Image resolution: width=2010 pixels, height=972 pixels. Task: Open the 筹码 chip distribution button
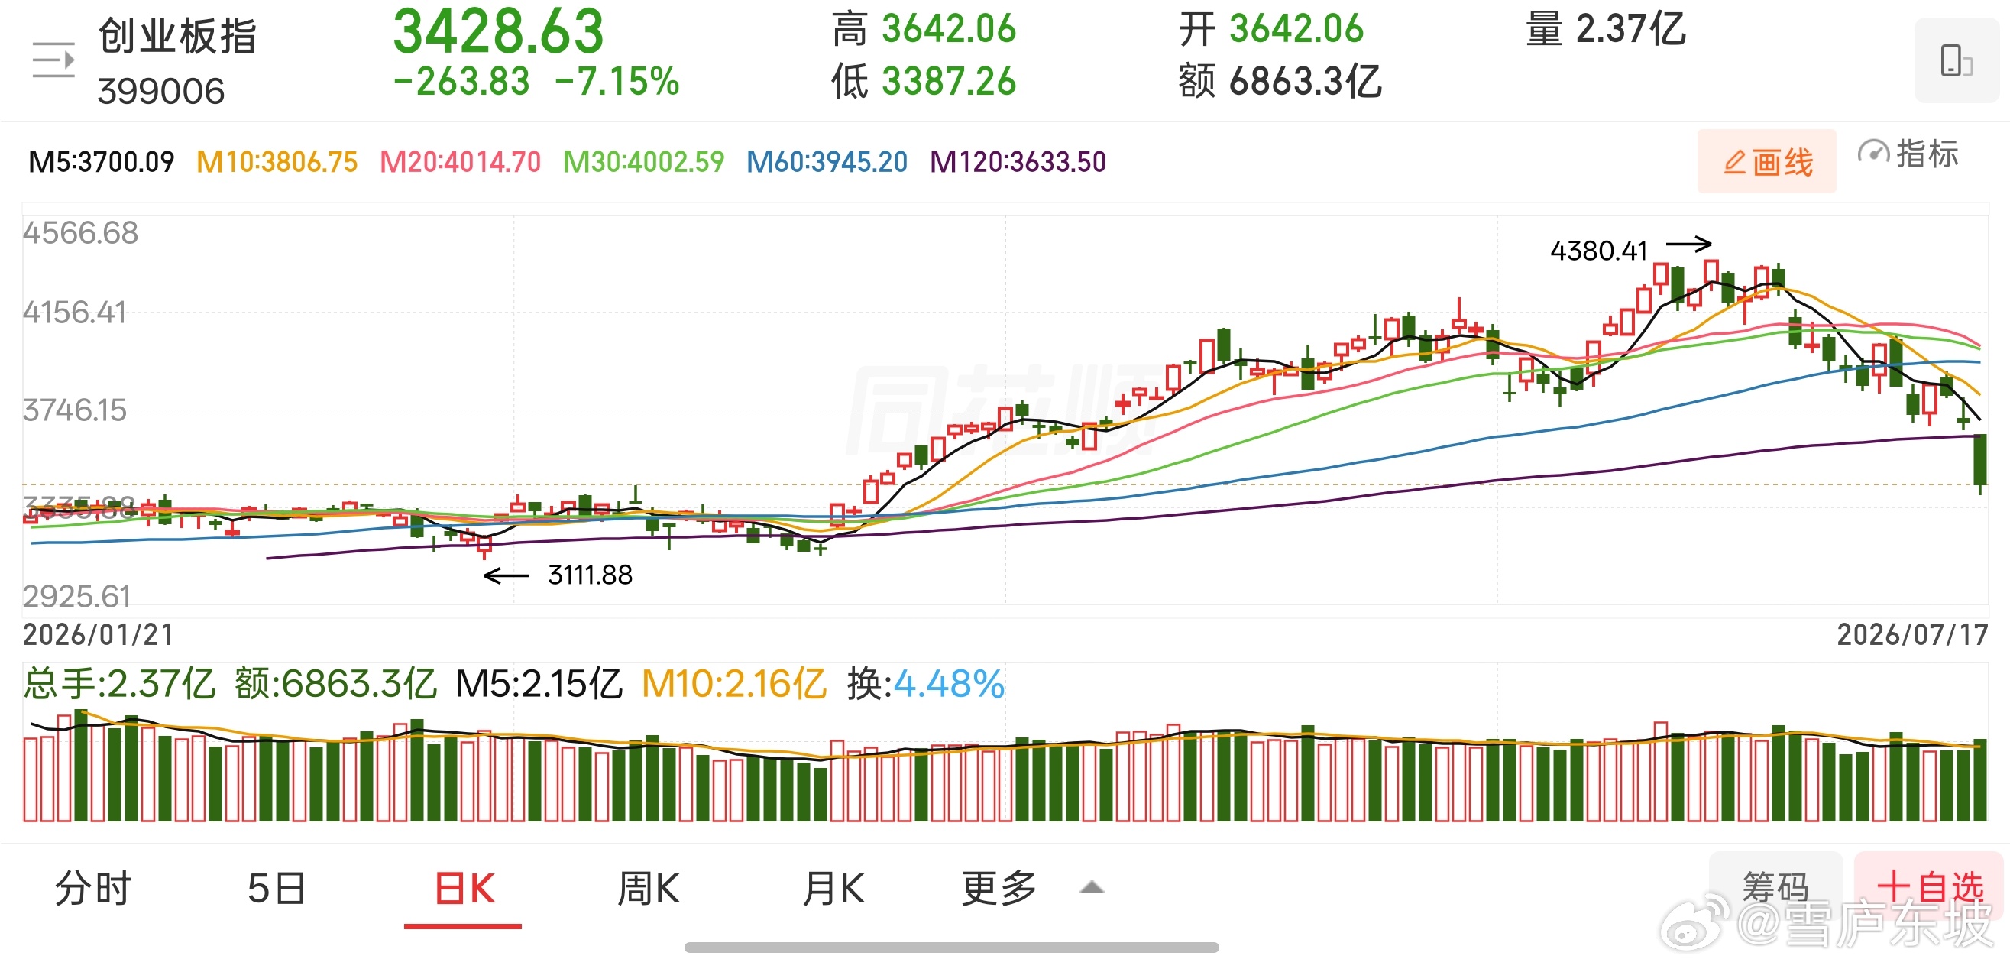(x=1775, y=887)
